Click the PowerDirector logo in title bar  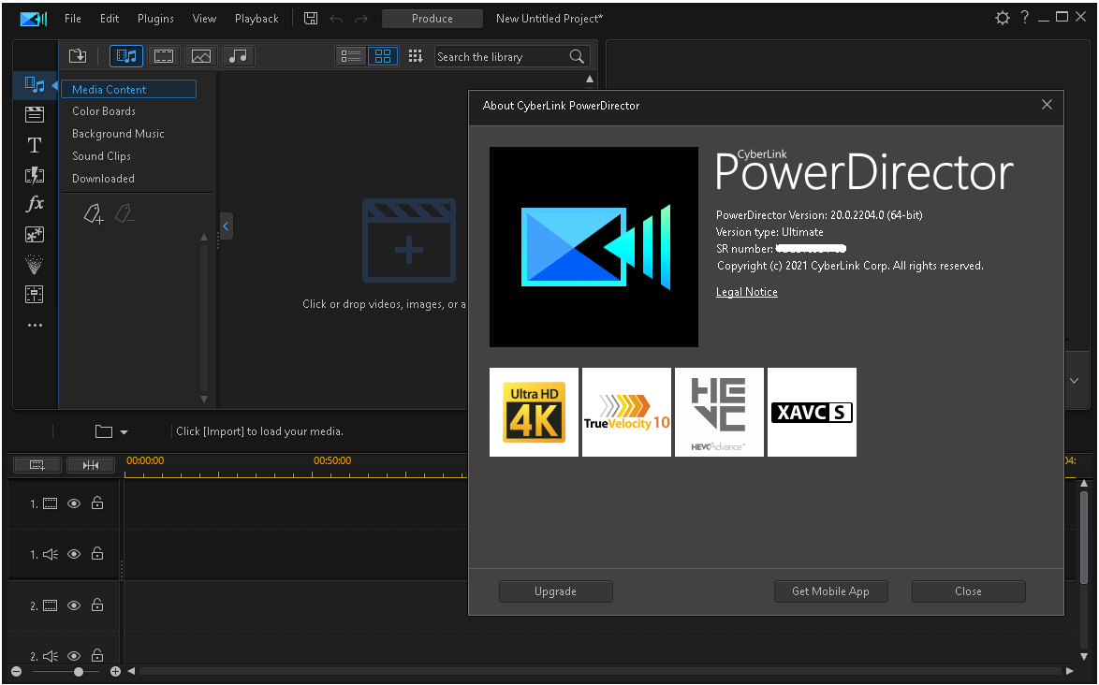[x=33, y=19]
